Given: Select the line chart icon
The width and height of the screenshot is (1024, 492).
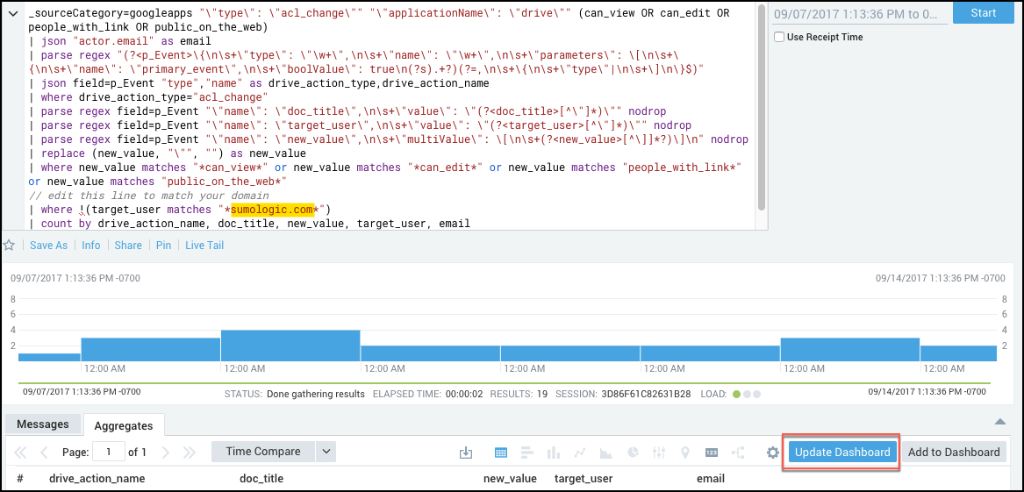Looking at the screenshot, I should [x=580, y=453].
